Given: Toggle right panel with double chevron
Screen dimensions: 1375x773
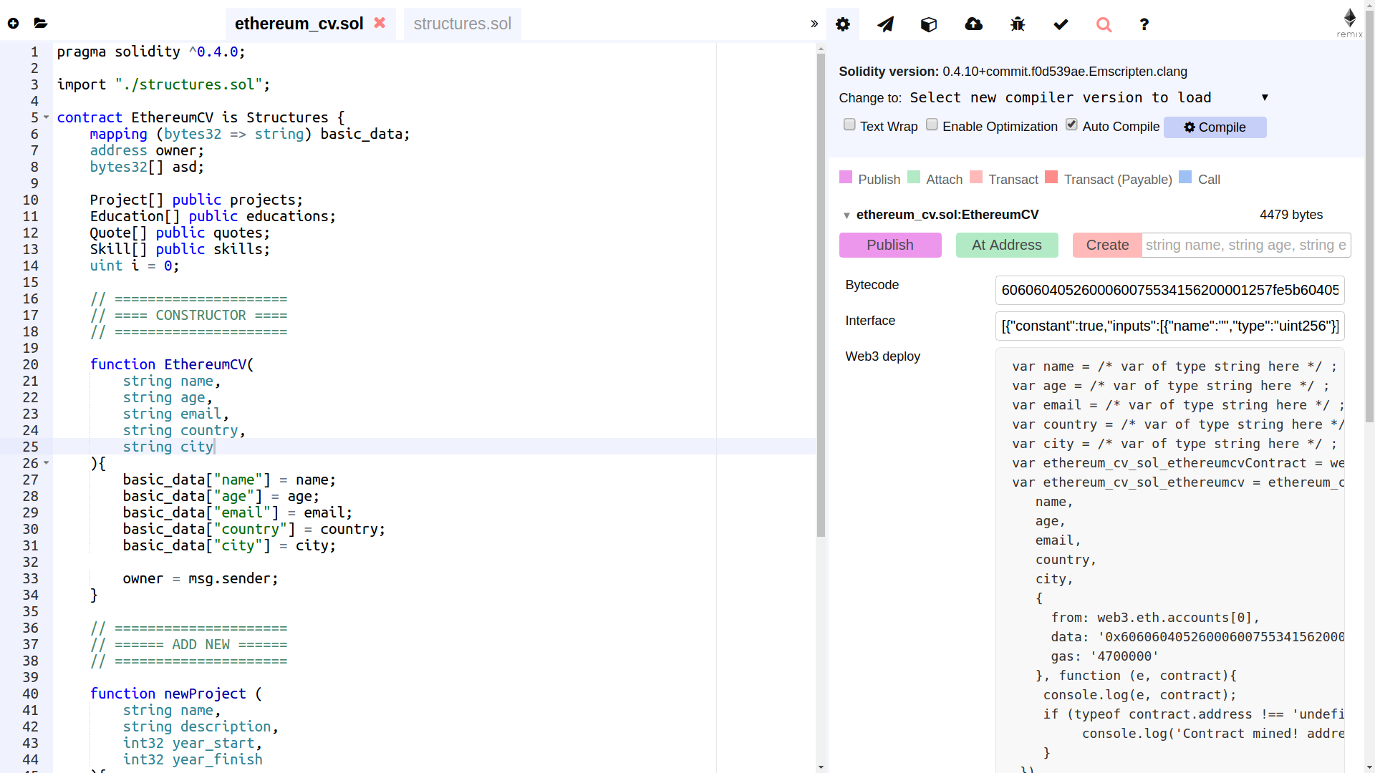Looking at the screenshot, I should point(814,24).
